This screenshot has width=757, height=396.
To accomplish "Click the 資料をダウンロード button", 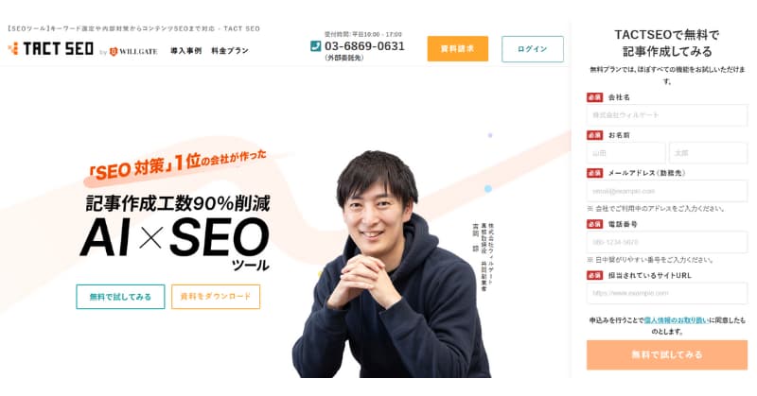I will (x=216, y=296).
